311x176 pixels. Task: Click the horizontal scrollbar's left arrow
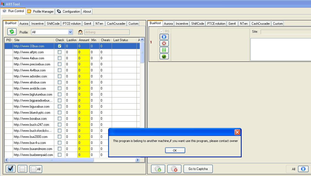pyautogui.click(x=7, y=160)
